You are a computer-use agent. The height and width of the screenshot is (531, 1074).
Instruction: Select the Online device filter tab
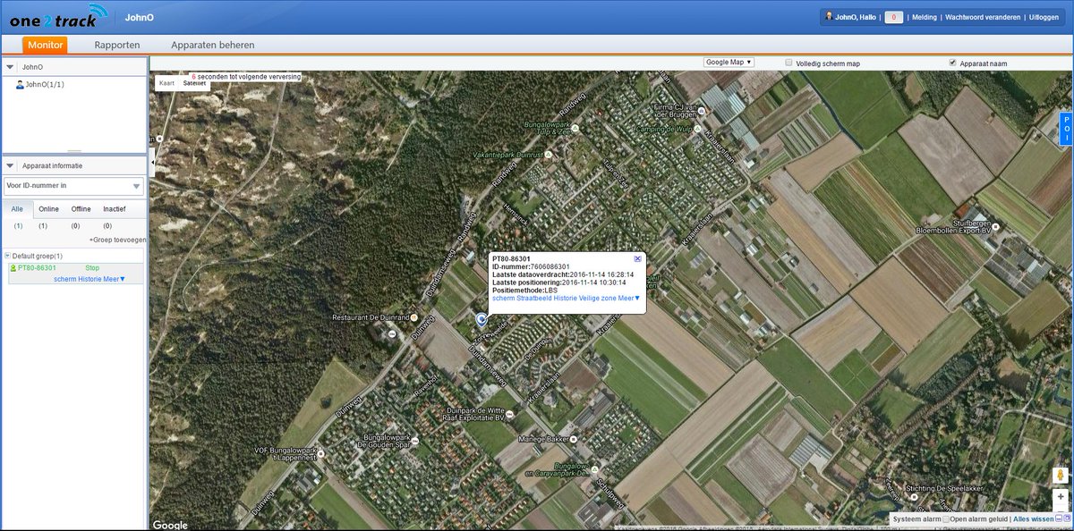click(x=49, y=208)
